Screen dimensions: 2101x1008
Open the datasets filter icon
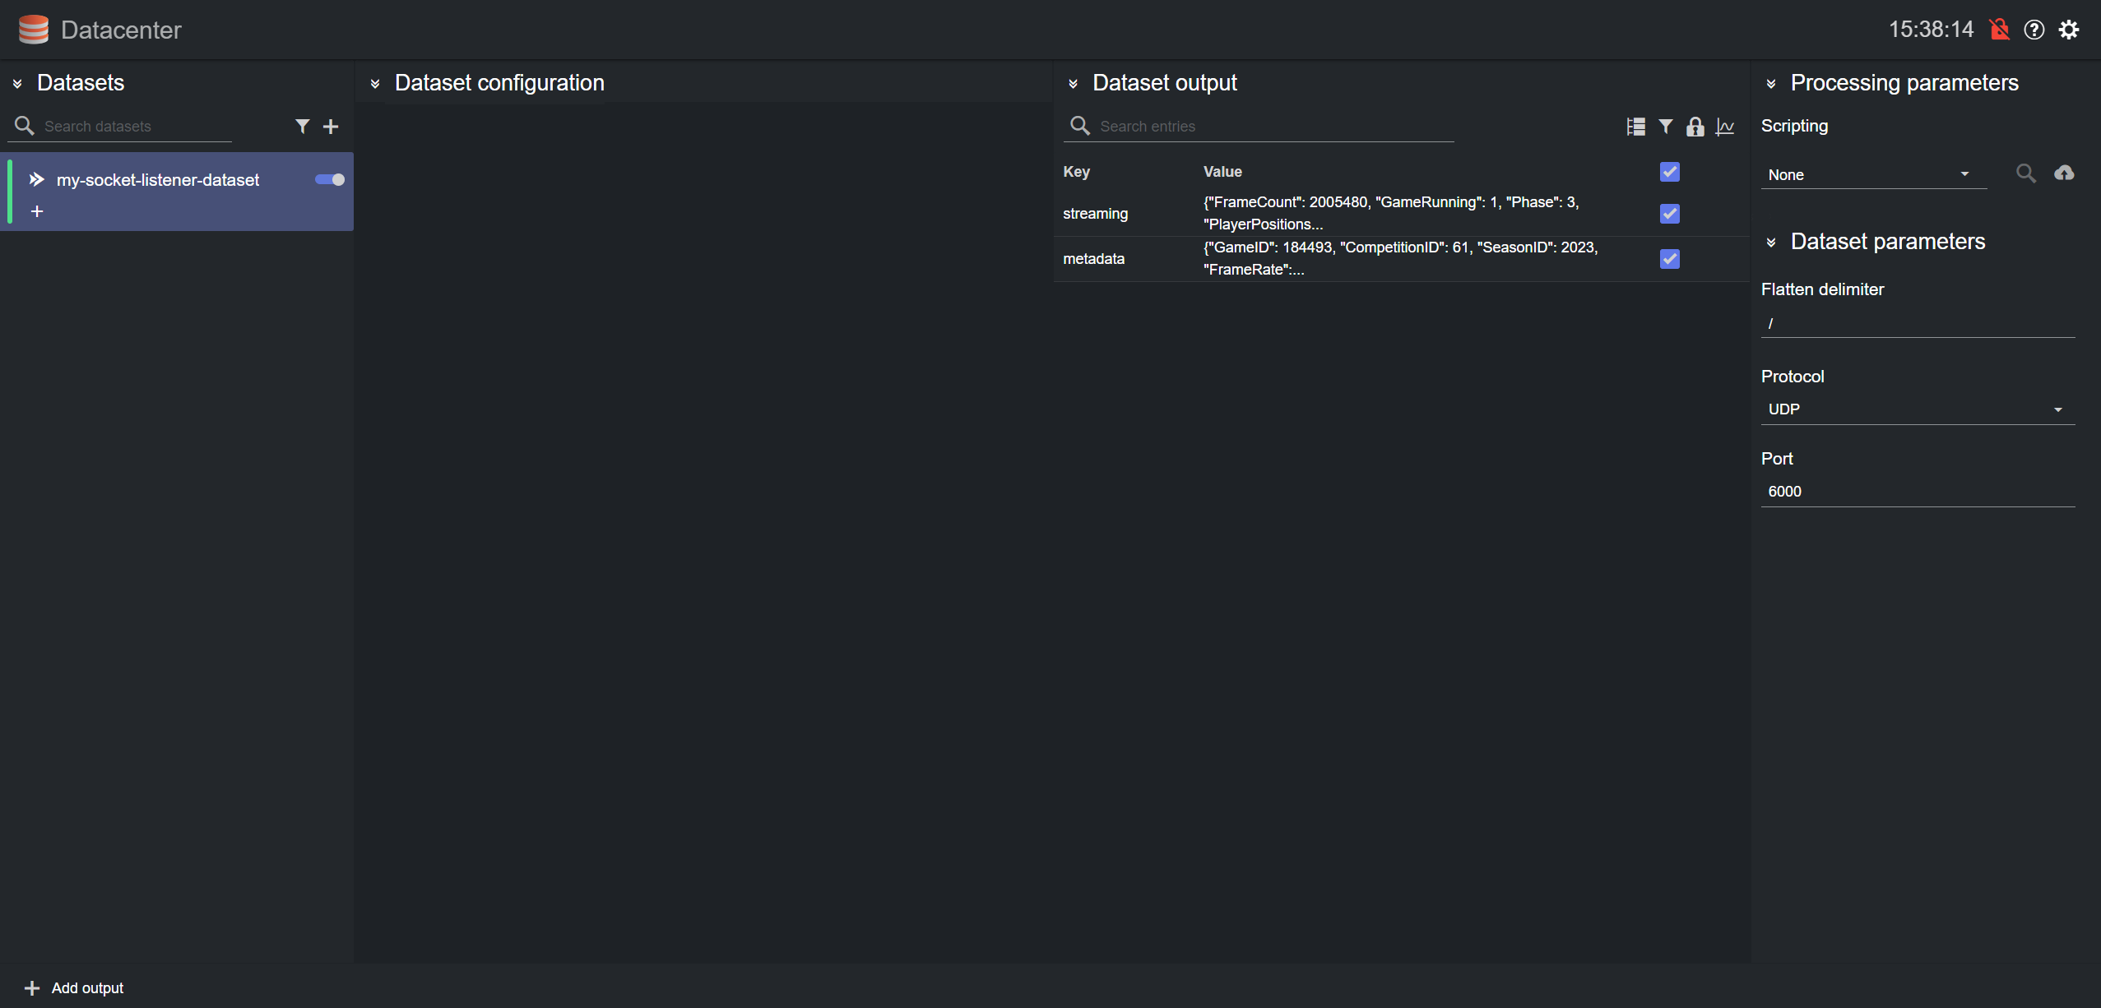point(302,126)
